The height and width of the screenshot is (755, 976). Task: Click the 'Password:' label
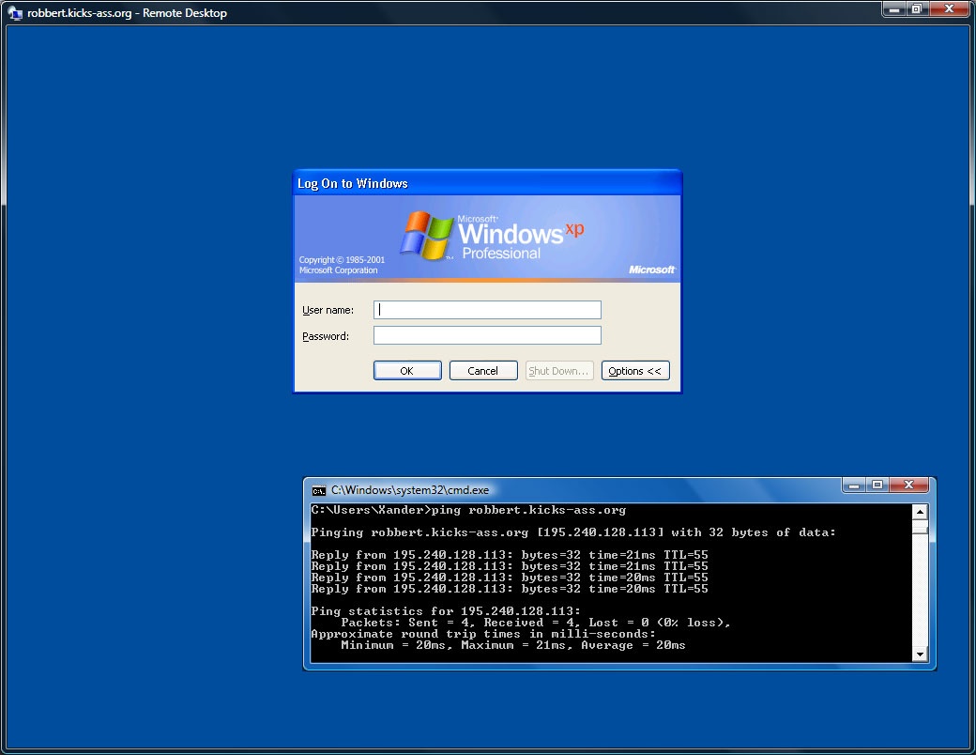pos(326,336)
